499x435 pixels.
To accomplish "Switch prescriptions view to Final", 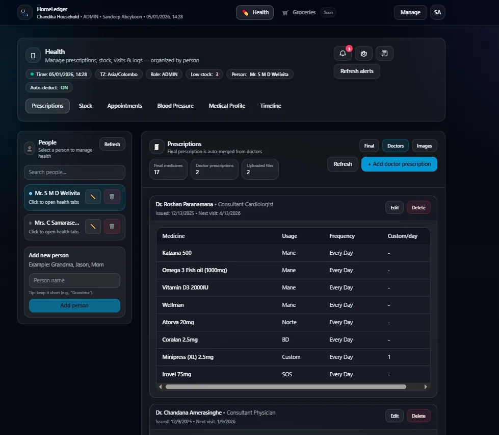I will (369, 146).
